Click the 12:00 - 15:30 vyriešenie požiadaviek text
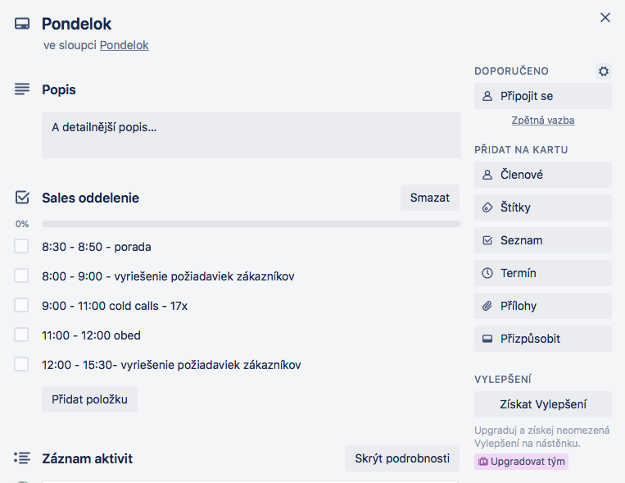Screen dimensions: 625x483 pyautogui.click(x=171, y=365)
